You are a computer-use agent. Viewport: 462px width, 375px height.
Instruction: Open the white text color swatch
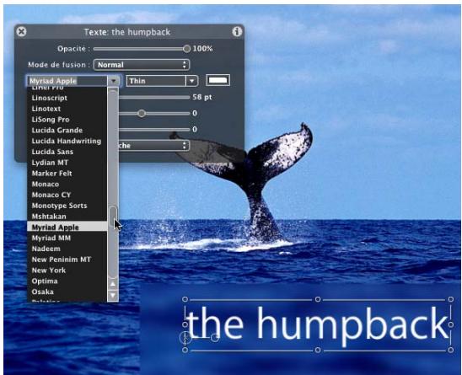pos(218,80)
